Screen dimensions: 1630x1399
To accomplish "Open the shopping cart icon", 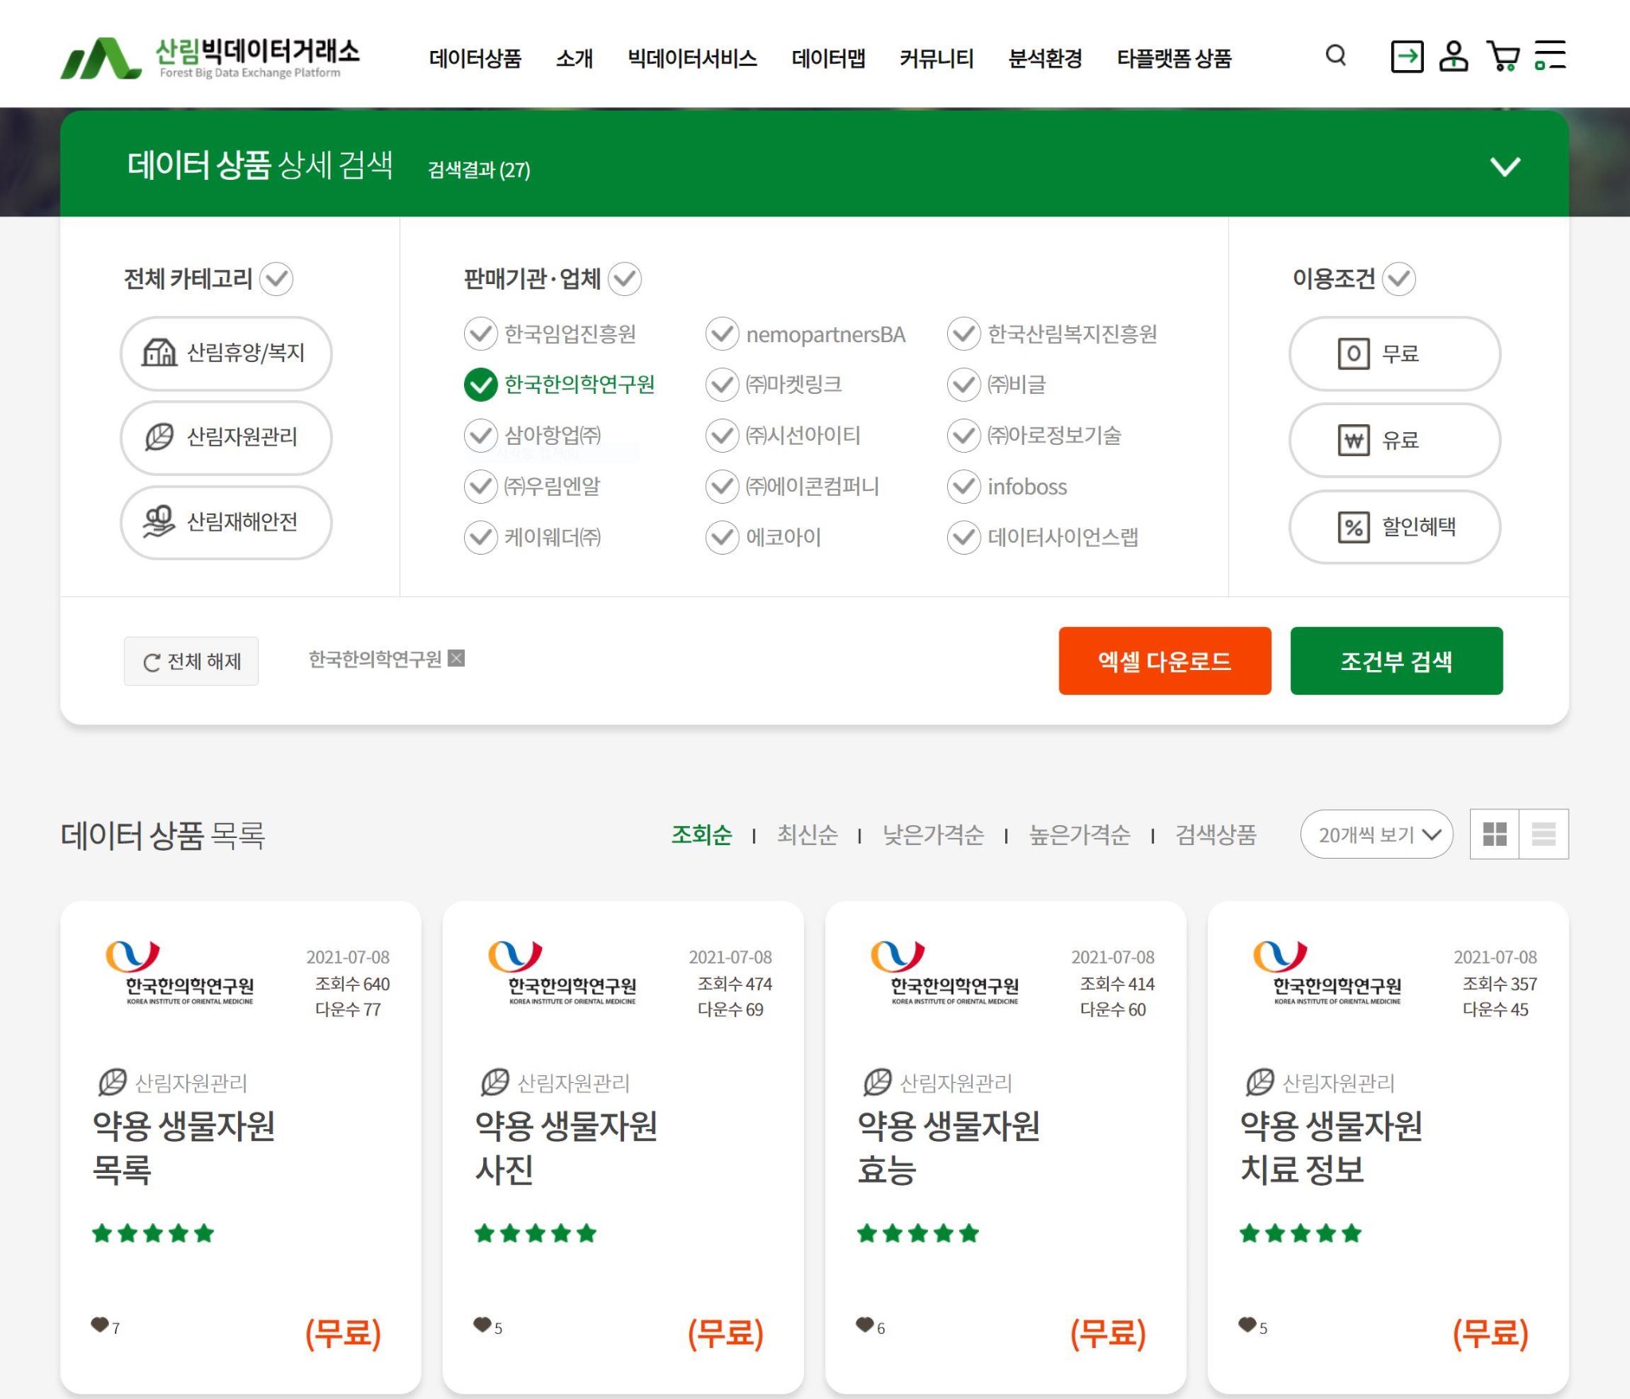I will 1503,57.
